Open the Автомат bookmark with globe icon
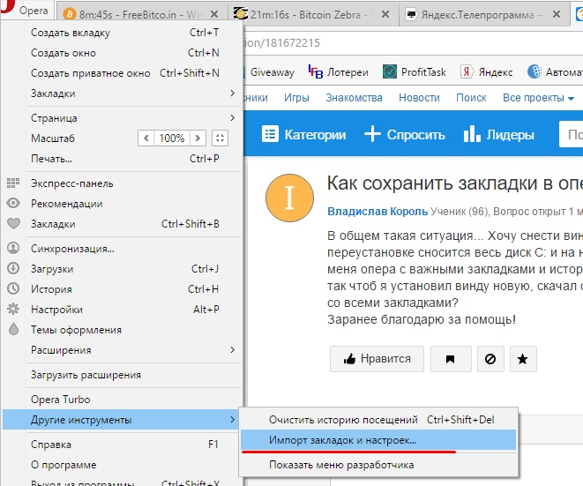Viewport: 583px width, 486px height. [x=555, y=71]
